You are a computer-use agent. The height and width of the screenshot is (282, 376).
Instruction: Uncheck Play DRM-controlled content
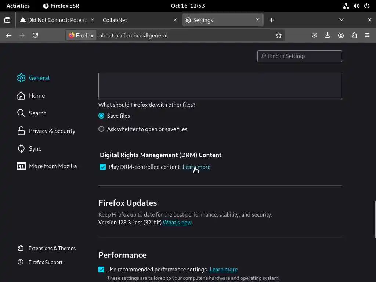tap(103, 167)
